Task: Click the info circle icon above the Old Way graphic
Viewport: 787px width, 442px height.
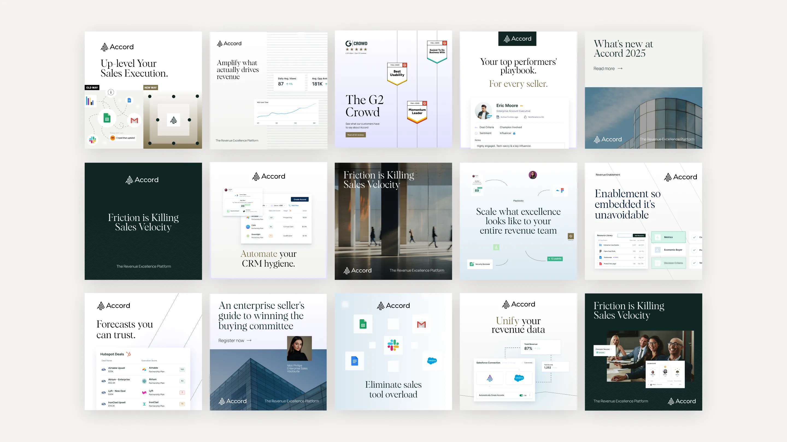Action: click(x=111, y=92)
